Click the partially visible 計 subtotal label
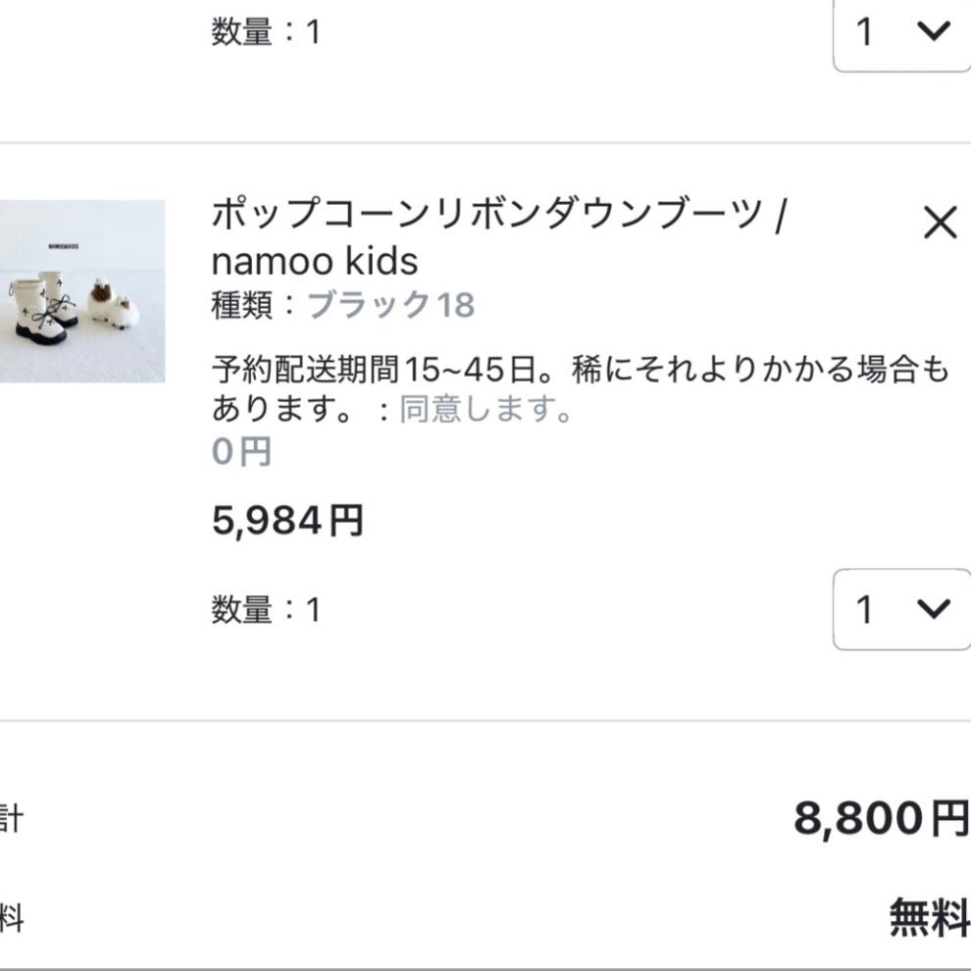 click(x=10, y=818)
